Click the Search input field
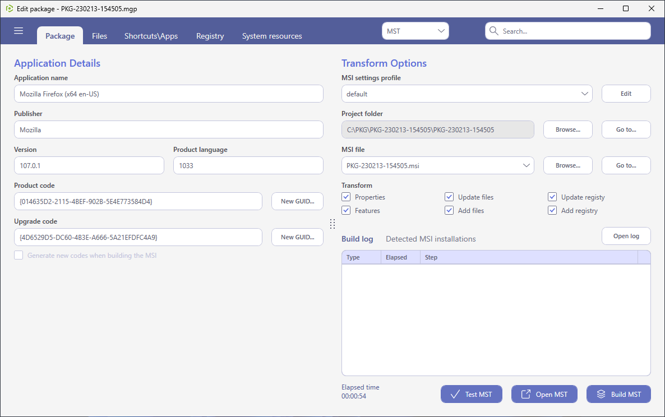This screenshot has width=665, height=417. (x=568, y=31)
